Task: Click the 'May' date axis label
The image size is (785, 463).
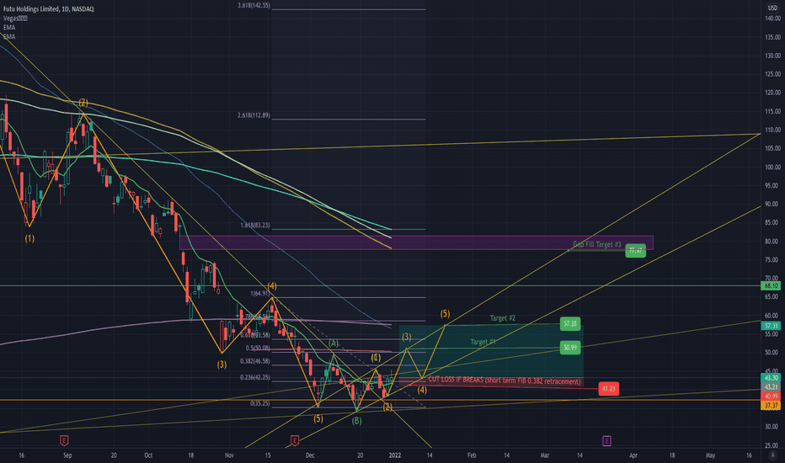Action: [x=710, y=455]
